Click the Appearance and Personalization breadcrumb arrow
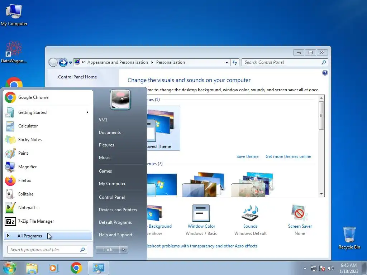The image size is (367, 275). point(152,62)
